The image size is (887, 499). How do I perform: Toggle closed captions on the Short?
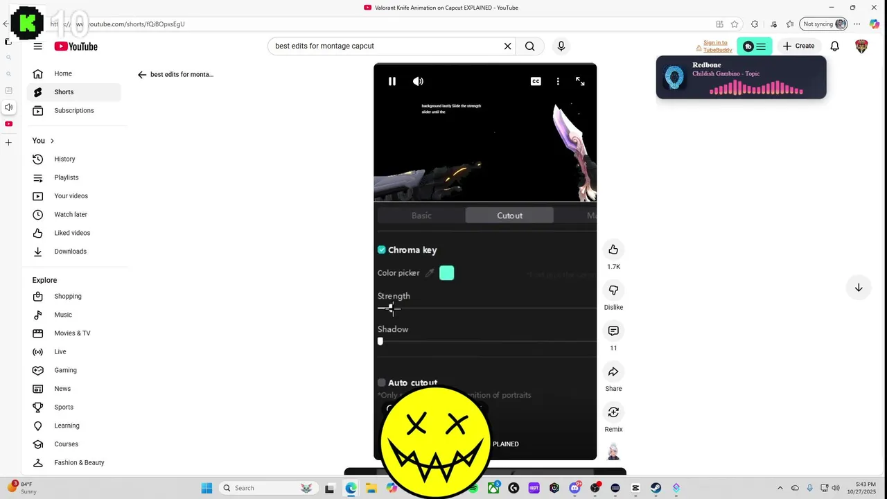(536, 81)
